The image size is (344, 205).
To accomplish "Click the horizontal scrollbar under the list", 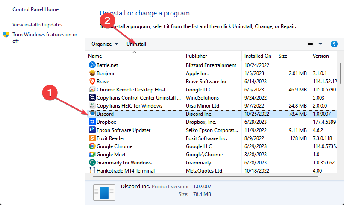I will pyautogui.click(x=206, y=176).
